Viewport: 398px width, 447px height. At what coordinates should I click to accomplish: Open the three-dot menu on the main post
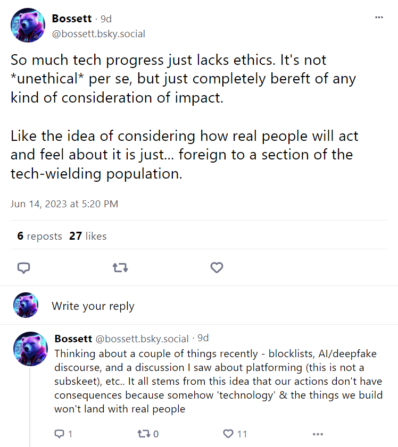(x=379, y=17)
